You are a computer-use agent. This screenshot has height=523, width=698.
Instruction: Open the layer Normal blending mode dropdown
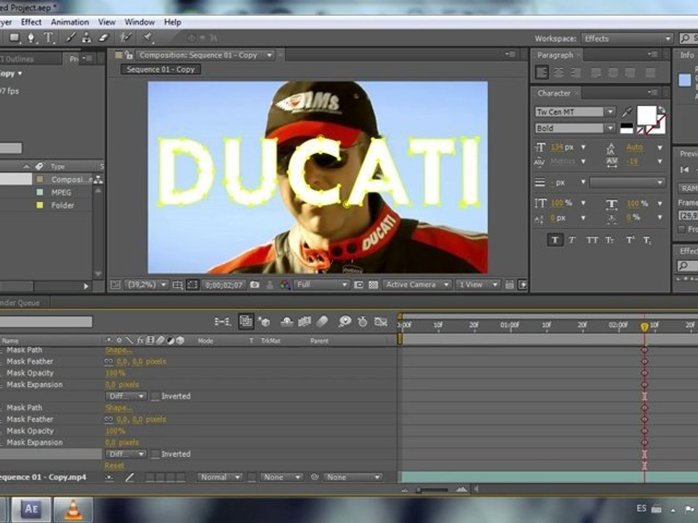coord(220,477)
